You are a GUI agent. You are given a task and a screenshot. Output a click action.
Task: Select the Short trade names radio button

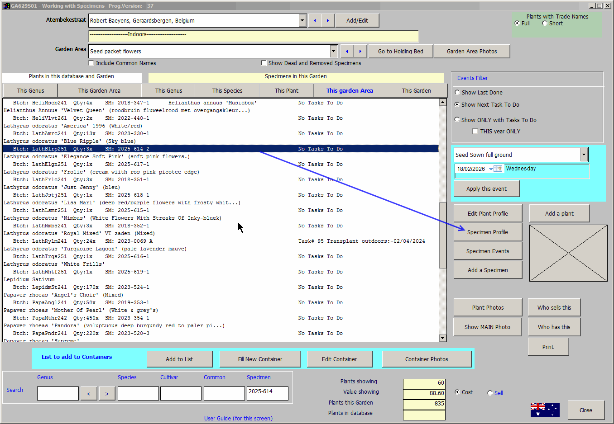click(545, 24)
